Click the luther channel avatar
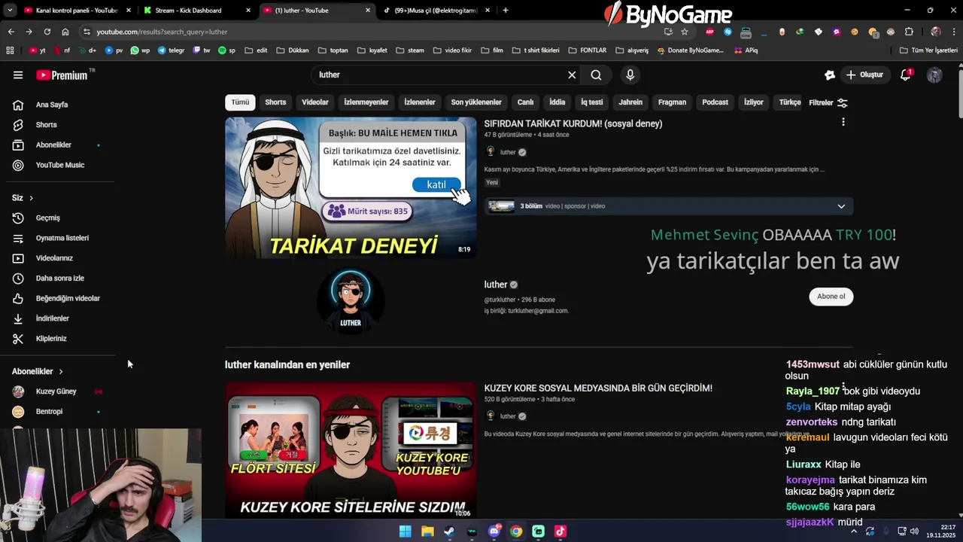 tap(351, 300)
